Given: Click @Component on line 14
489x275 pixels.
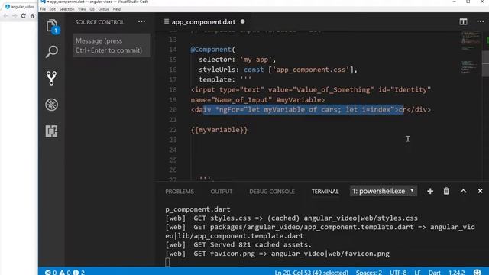Looking at the screenshot, I should [211, 50].
